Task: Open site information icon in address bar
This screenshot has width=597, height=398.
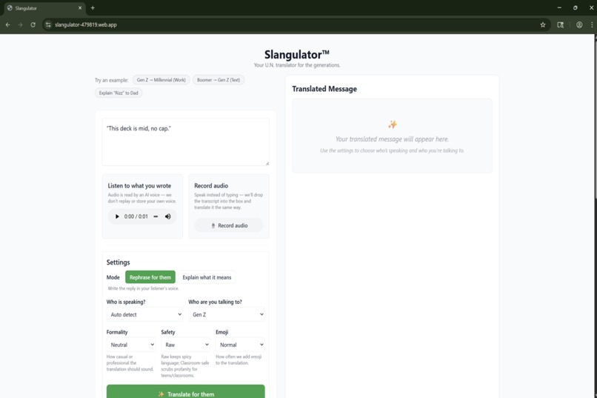Action: 48,24
